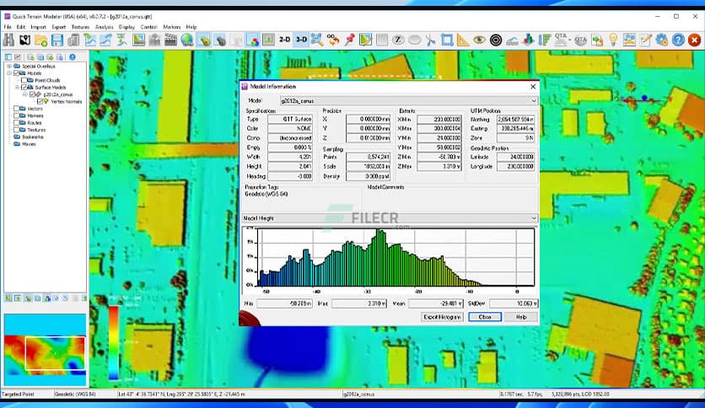The image size is (705, 408).
Task: Click the notepad with pencil icon
Action: pyautogui.click(x=646, y=40)
